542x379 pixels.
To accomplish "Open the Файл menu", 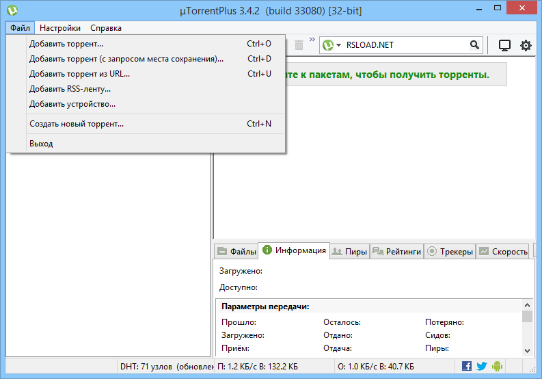I will click(20, 28).
